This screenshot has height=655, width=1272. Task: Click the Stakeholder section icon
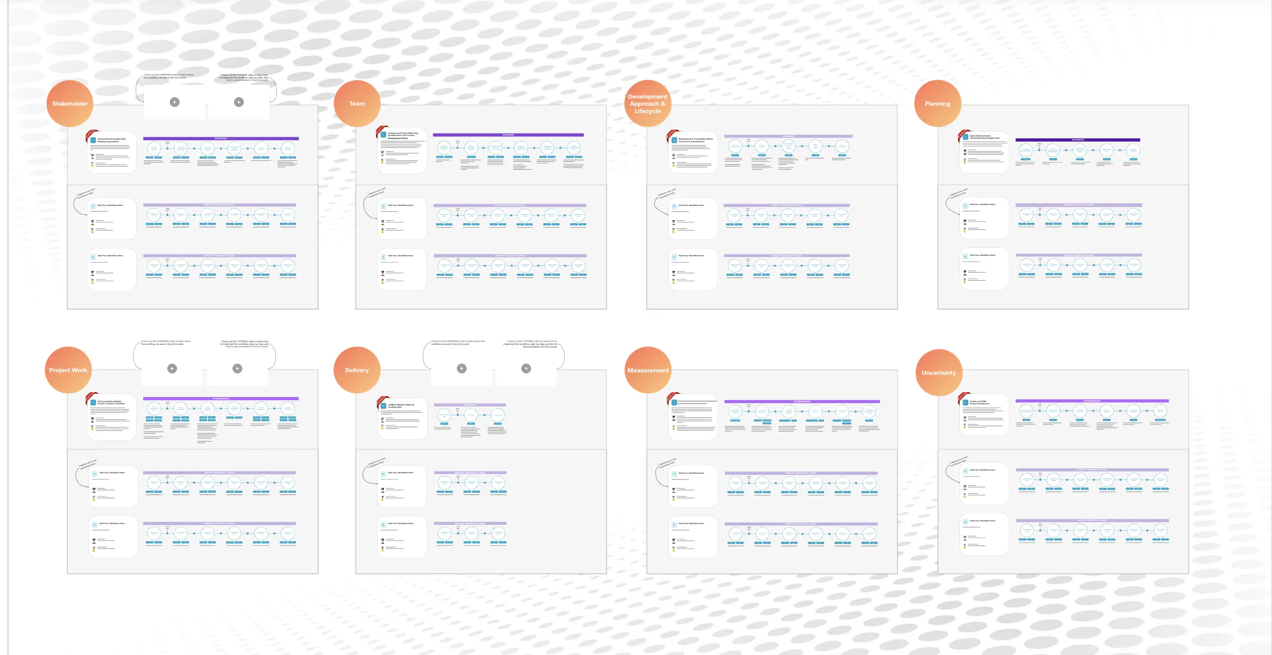pos(69,103)
